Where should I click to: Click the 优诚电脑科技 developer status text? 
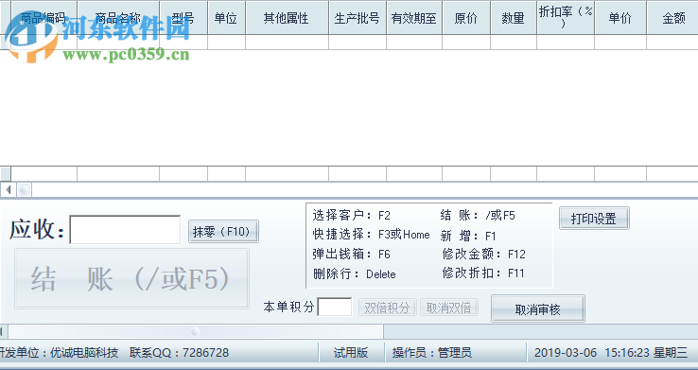click(84, 353)
